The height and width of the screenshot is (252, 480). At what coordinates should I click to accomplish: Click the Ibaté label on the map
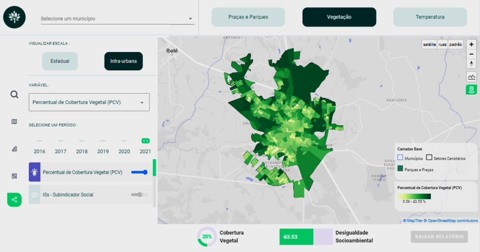172,51
